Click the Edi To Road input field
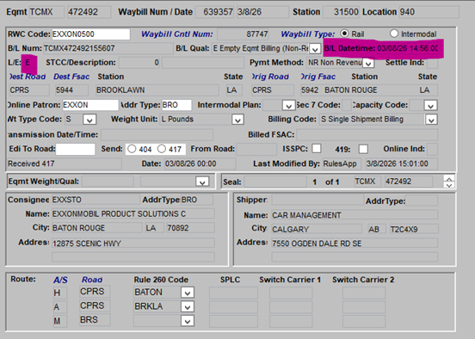 76,149
